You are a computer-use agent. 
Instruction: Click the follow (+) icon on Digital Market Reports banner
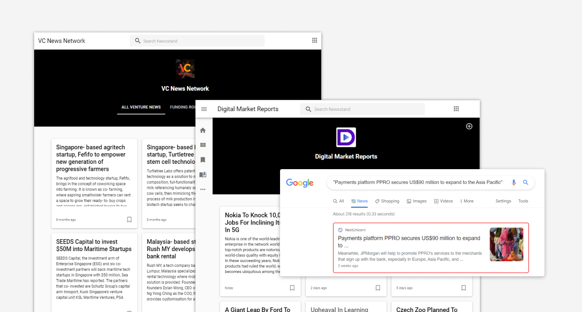tap(469, 126)
